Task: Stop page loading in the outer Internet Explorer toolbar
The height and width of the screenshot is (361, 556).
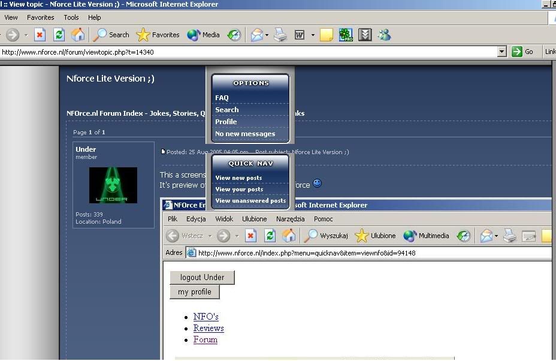Action: [x=40, y=35]
